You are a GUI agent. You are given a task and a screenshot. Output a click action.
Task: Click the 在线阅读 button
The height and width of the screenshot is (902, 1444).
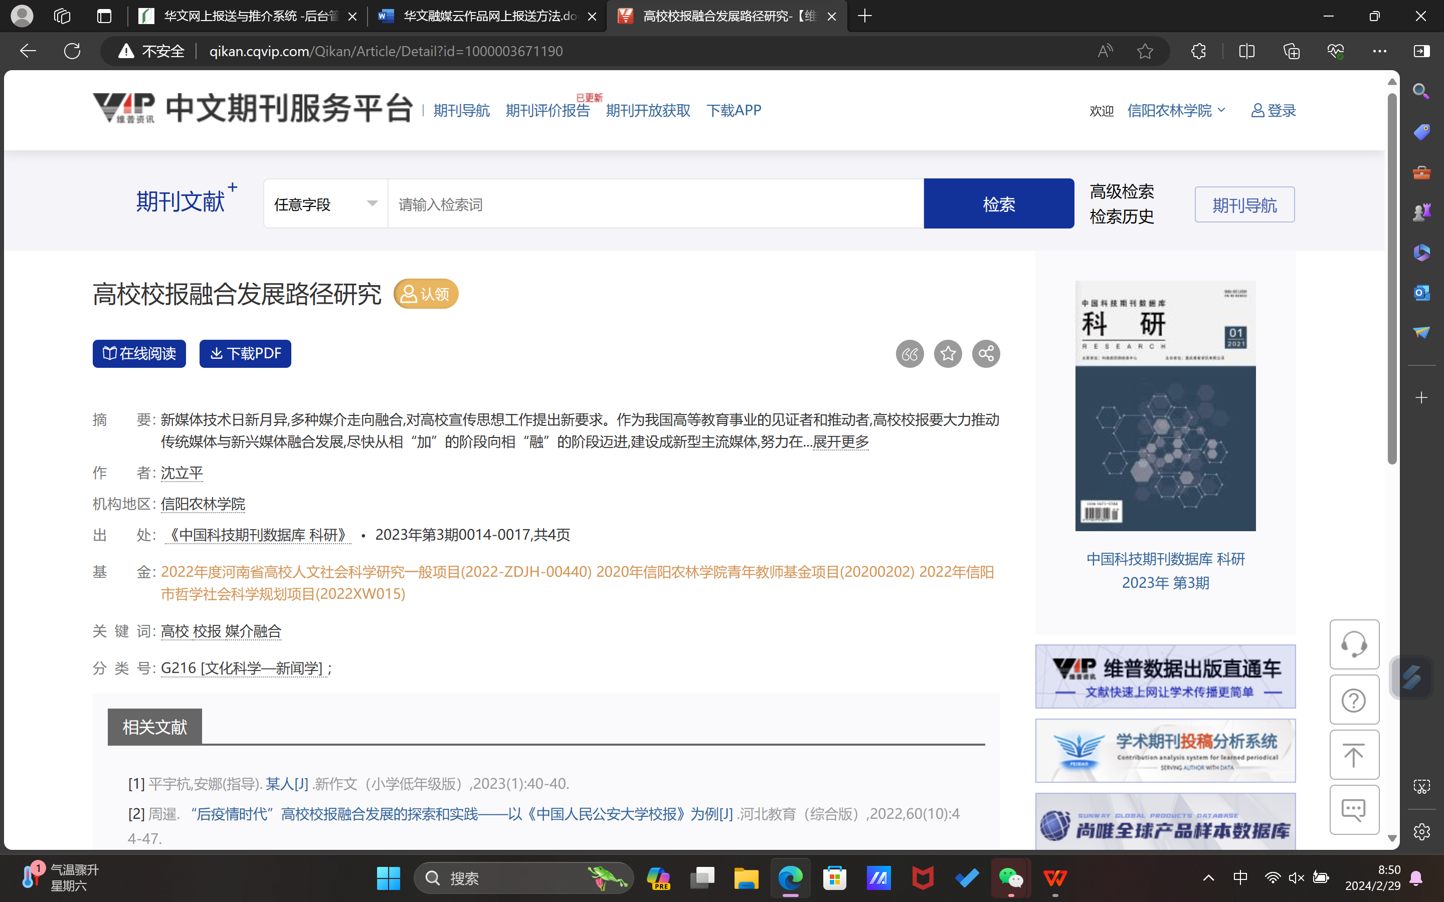[139, 354]
